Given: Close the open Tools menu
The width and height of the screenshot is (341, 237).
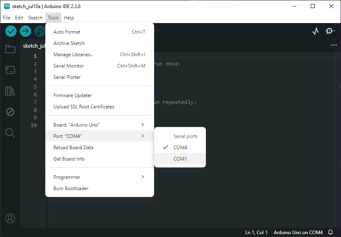Looking at the screenshot, I should [53, 18].
